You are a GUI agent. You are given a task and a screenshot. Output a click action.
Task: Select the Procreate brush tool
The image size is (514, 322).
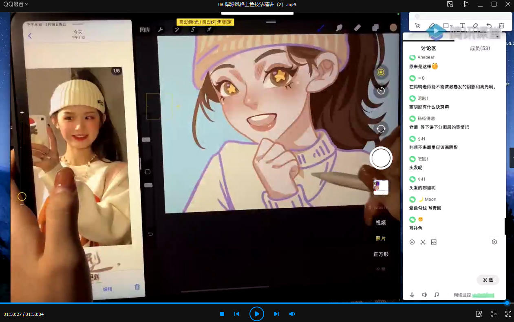tap(321, 28)
